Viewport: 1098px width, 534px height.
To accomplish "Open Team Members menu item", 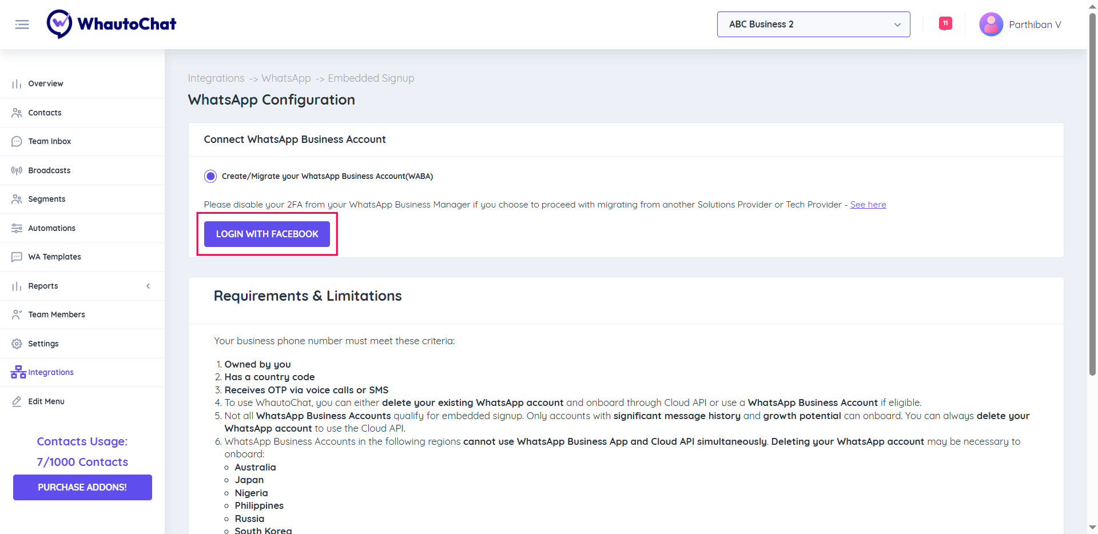I will (x=57, y=314).
